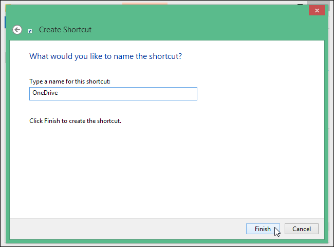Click the gray footer bar left of Finish

(x=128, y=229)
